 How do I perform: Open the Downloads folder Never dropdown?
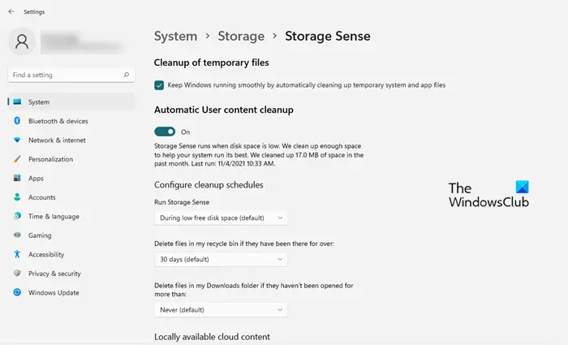[x=221, y=309]
